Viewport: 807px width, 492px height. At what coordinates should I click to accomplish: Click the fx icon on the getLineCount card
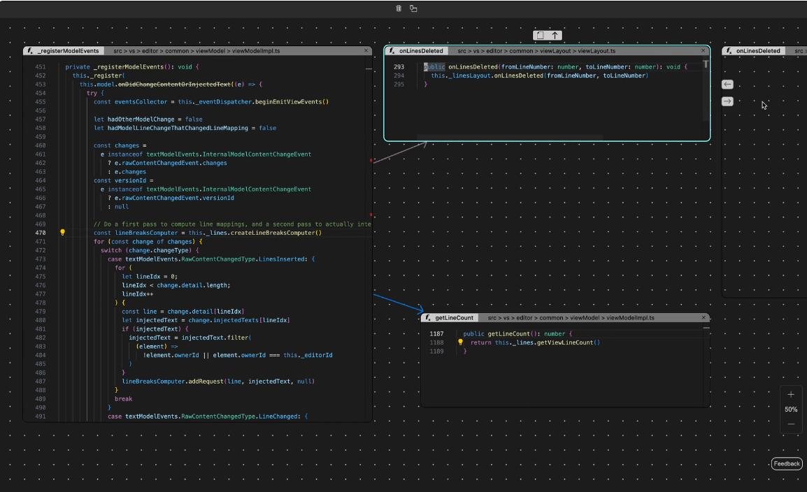428,318
